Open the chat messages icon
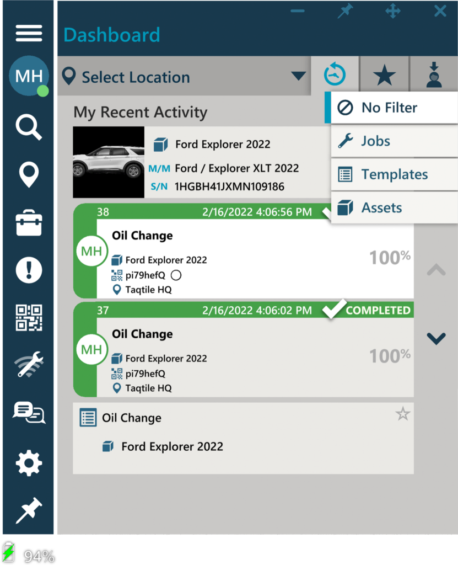The width and height of the screenshot is (458, 565). 29,413
